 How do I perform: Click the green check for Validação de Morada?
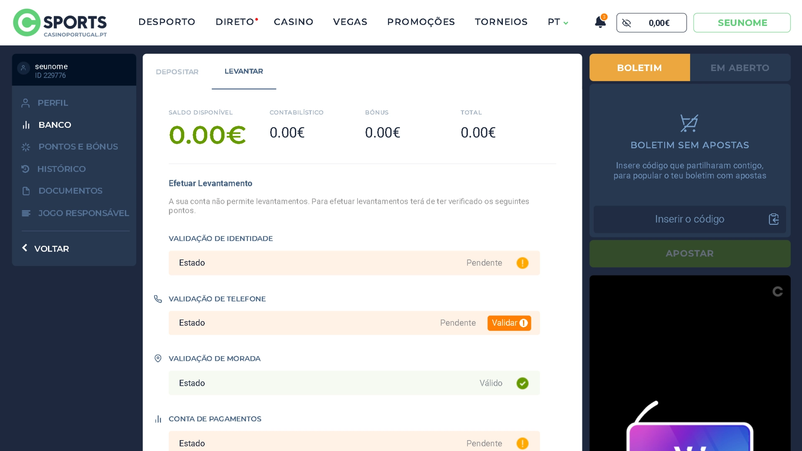(x=523, y=383)
